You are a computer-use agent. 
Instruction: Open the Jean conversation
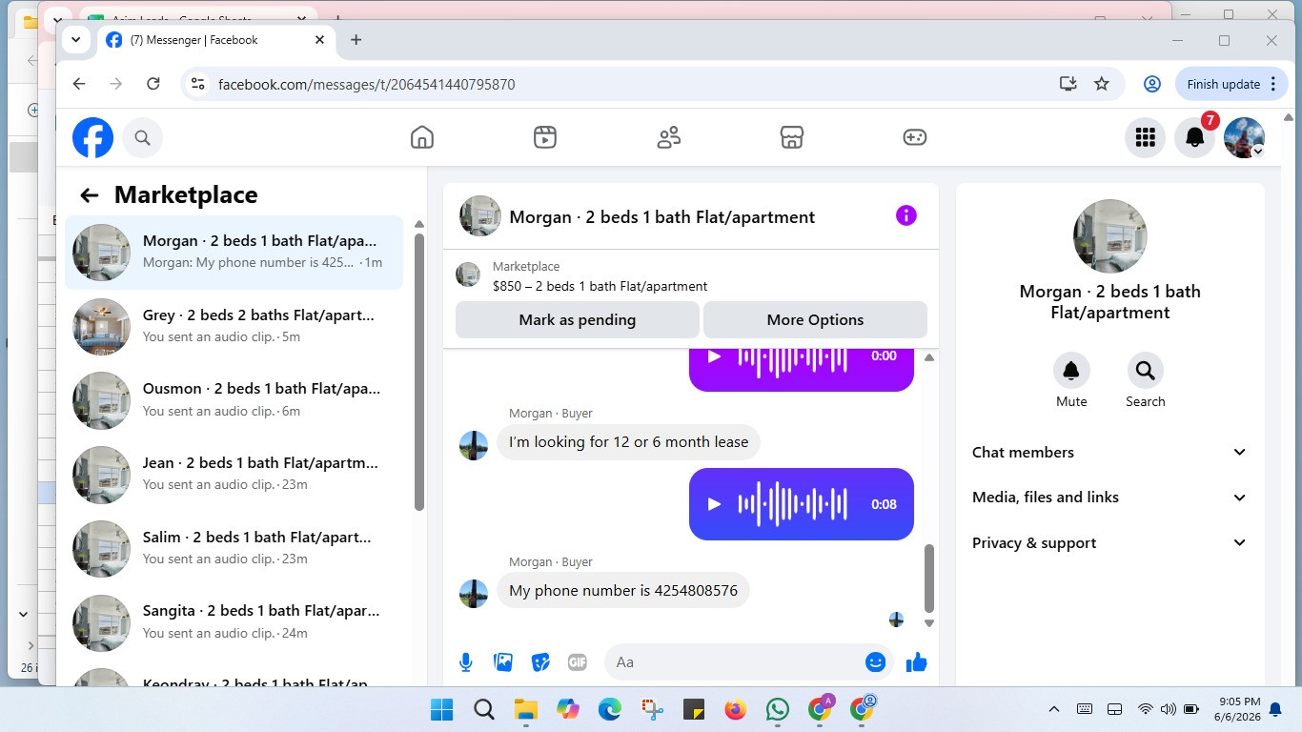pyautogui.click(x=234, y=475)
